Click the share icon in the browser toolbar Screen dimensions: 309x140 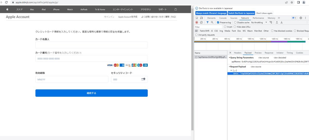(286, 2)
